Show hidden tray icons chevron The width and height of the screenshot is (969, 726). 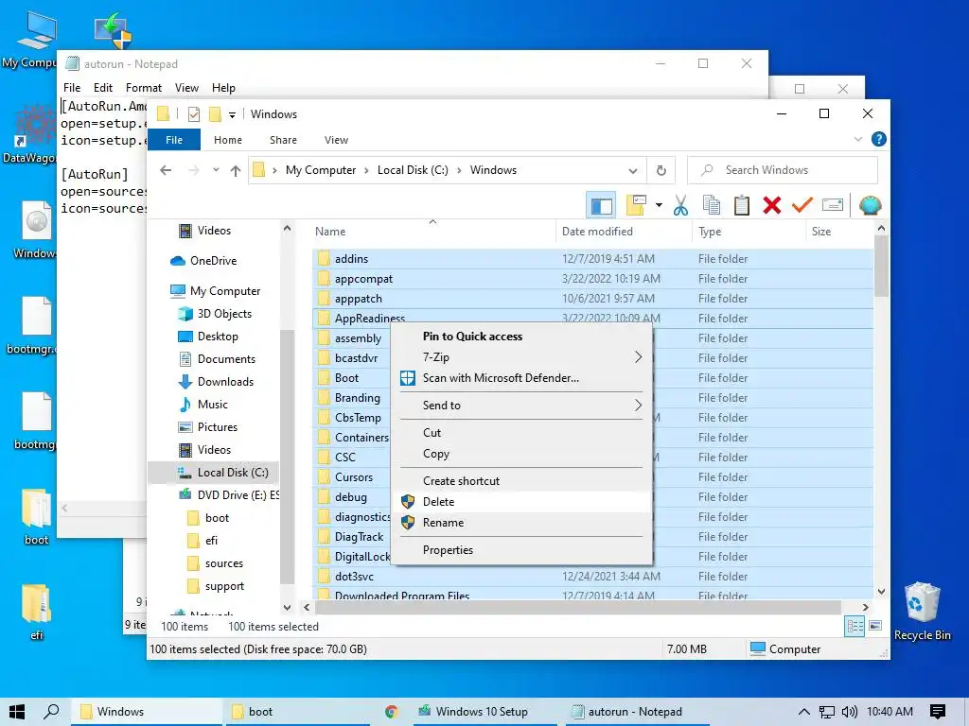[804, 712]
